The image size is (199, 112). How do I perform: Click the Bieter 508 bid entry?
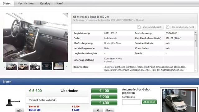coord(35,110)
